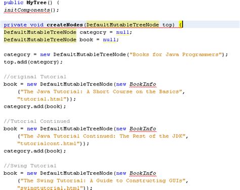Click BookInfo below the Swing Tutorial comment

[143, 173]
